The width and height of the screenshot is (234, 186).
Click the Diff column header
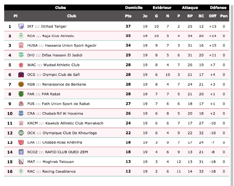click(213, 16)
